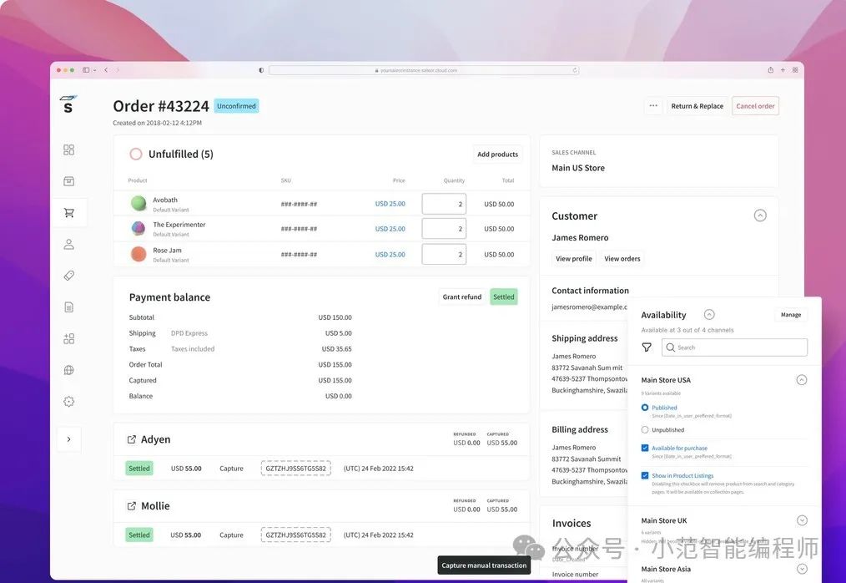The image size is (846, 583).
Task: Uncheck Available for purchase checkbox
Action: [x=645, y=449]
